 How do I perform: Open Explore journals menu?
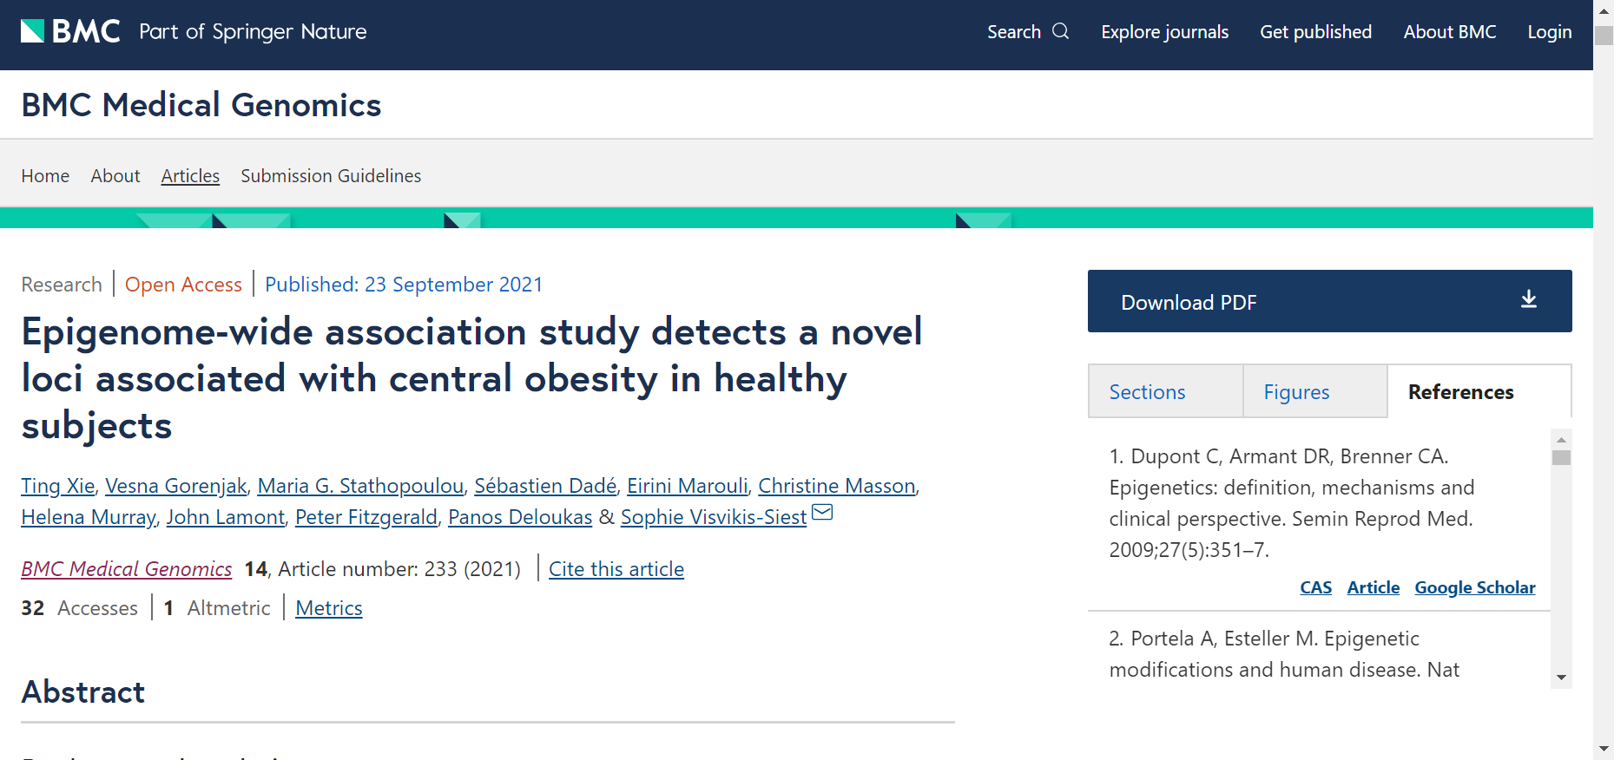coord(1164,32)
